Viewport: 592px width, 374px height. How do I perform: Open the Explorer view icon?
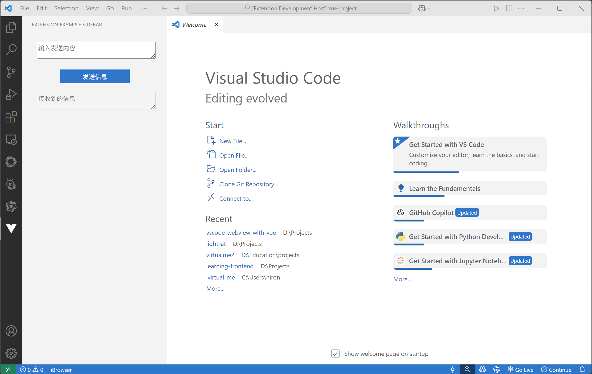coord(11,27)
